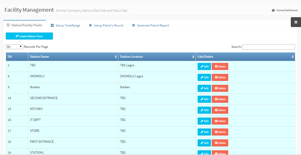Open the Records Per Page dropdown
This screenshot has height=155, width=301.
(x=14, y=47)
